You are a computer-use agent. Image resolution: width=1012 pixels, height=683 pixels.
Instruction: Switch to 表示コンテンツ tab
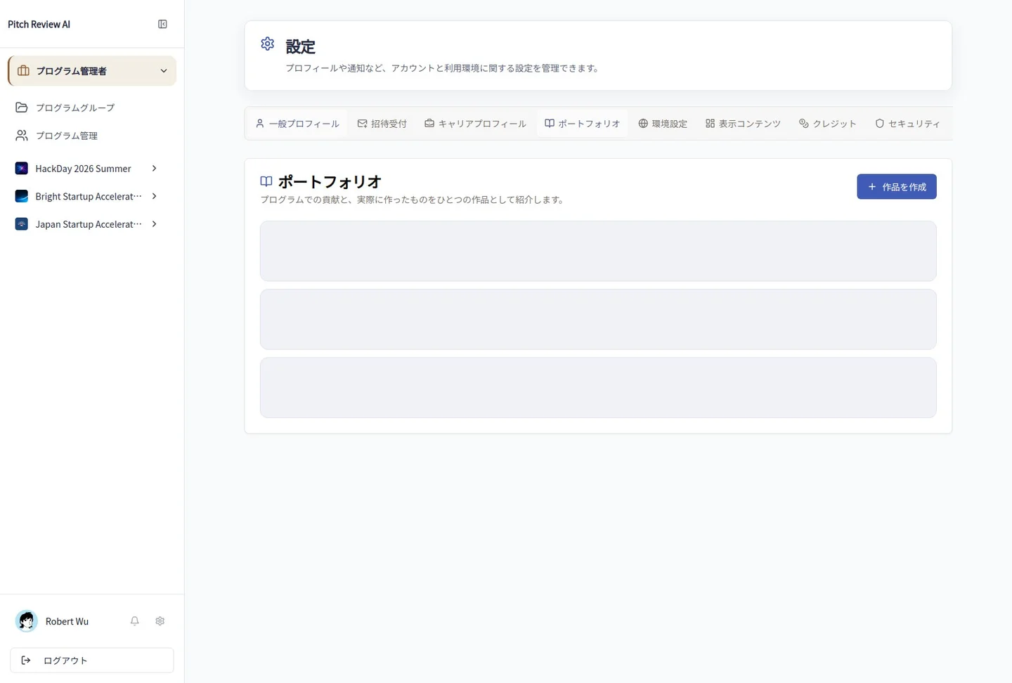[744, 124]
